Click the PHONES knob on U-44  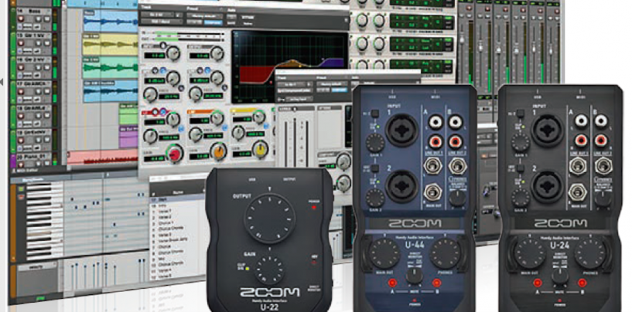[446, 253]
